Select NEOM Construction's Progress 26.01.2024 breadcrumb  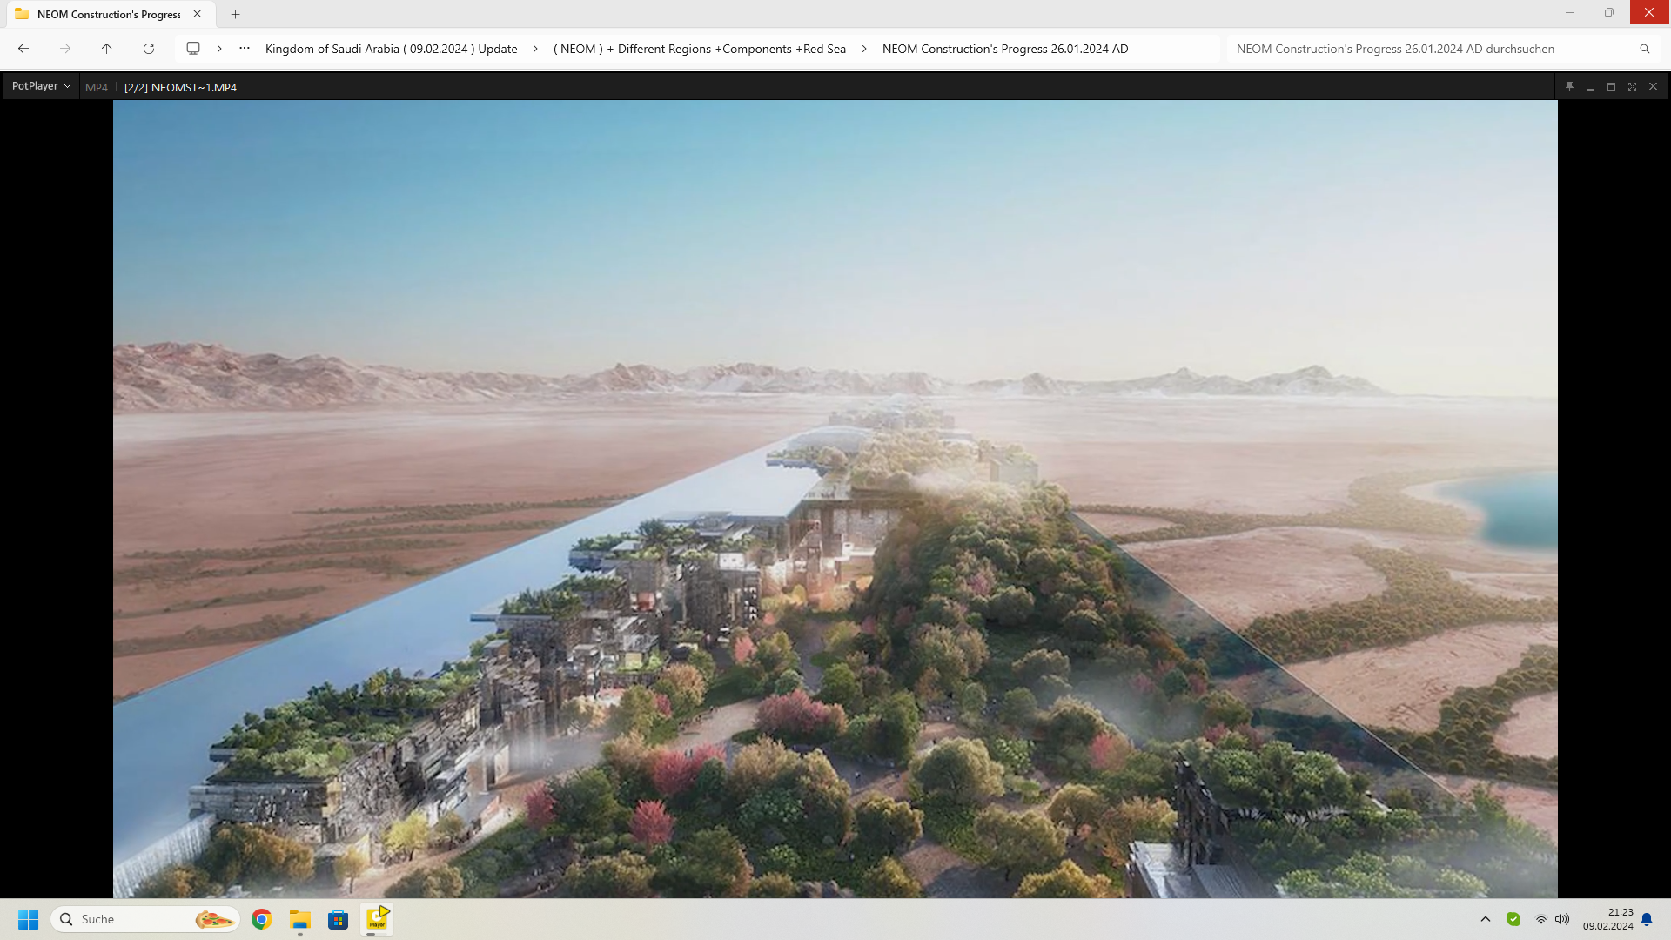(x=1005, y=49)
